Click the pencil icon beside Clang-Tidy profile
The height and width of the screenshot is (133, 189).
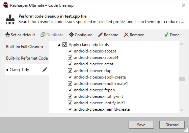[x=45, y=69]
